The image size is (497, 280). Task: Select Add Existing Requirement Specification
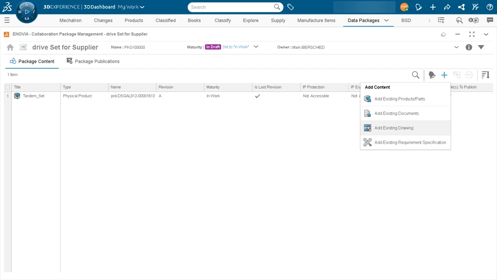pos(405,143)
